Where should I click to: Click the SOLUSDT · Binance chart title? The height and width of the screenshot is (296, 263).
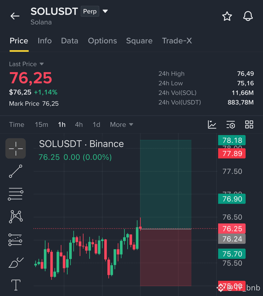81,144
